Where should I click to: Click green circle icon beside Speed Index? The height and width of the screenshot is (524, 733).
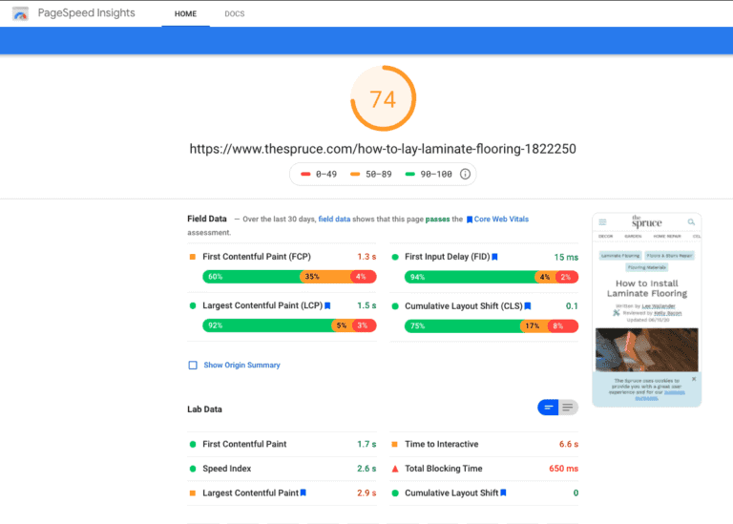(x=193, y=469)
